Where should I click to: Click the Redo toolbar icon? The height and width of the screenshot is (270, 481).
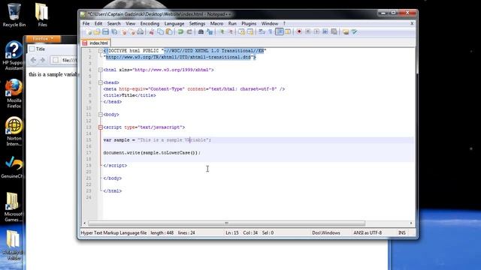[x=189, y=31]
